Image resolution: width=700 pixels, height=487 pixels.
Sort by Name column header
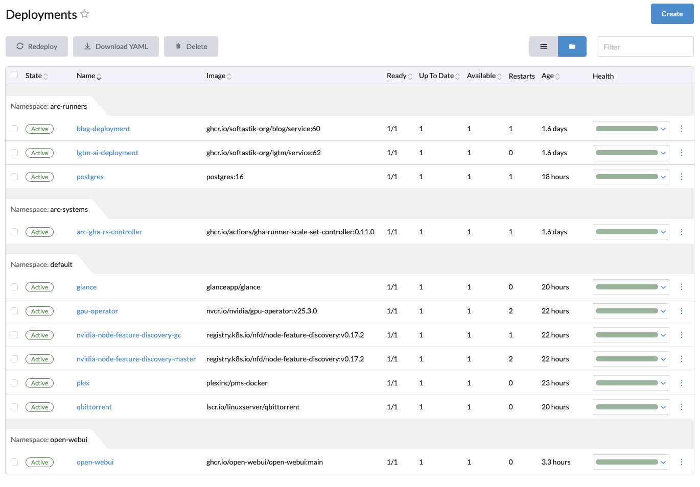pyautogui.click(x=89, y=76)
